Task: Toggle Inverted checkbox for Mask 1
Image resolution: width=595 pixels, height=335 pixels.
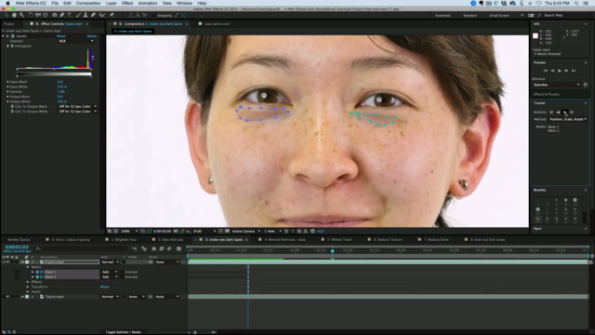Action: point(124,272)
